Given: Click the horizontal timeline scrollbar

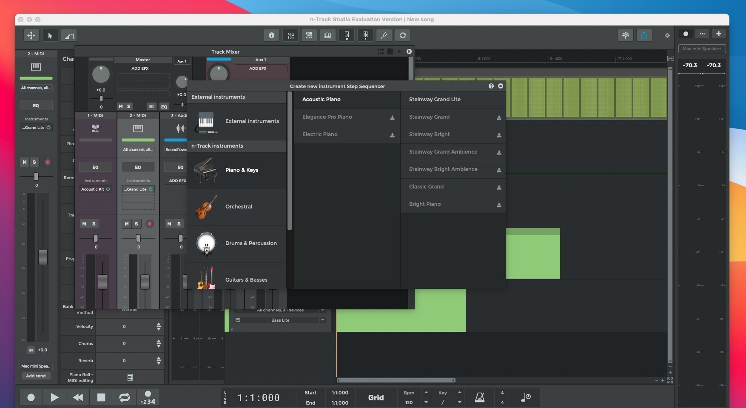Looking at the screenshot, I should (x=396, y=380).
